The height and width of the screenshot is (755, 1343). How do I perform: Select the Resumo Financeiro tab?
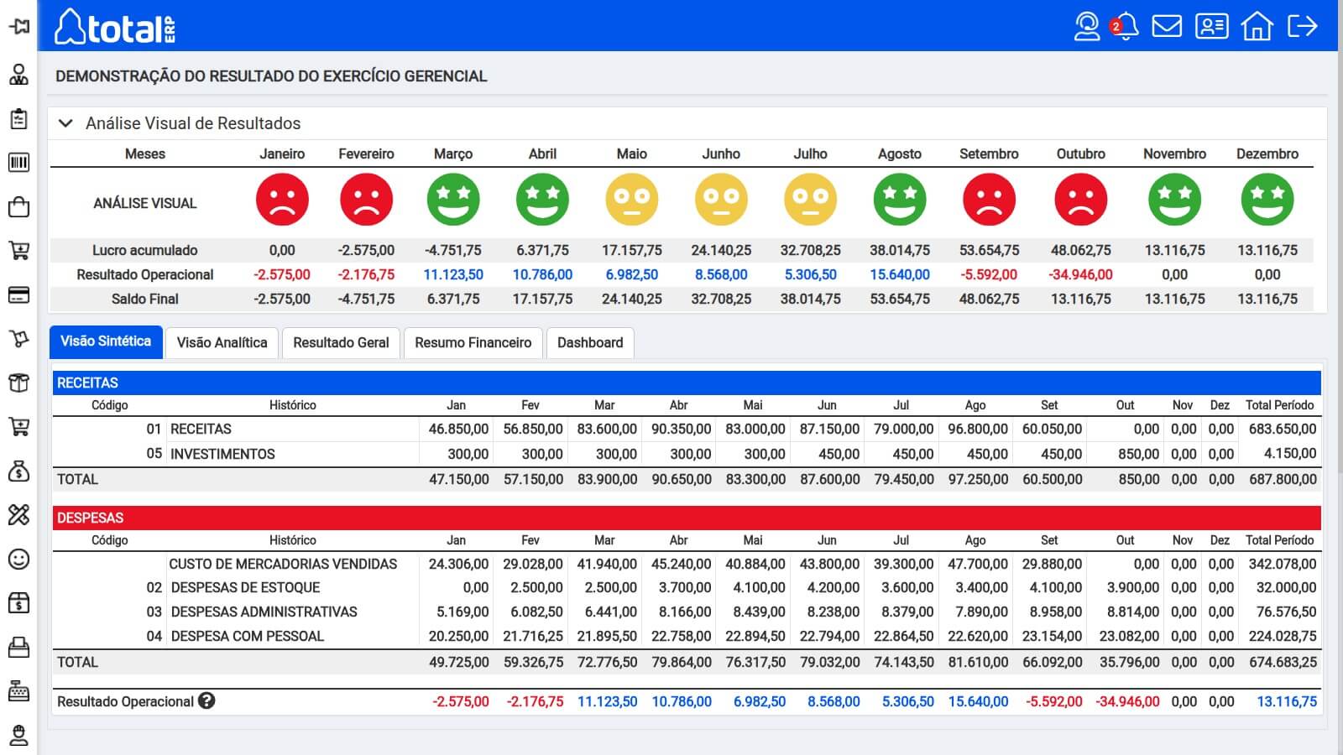pos(473,342)
